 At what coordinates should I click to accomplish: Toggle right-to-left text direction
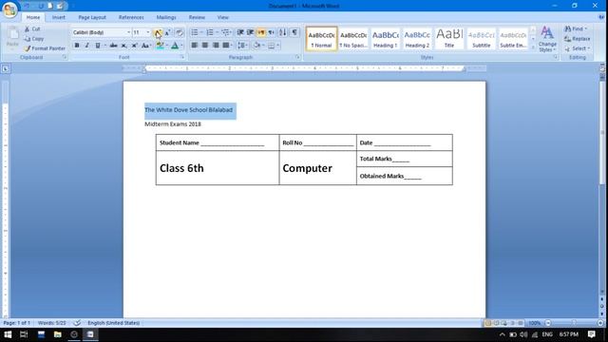point(271,32)
